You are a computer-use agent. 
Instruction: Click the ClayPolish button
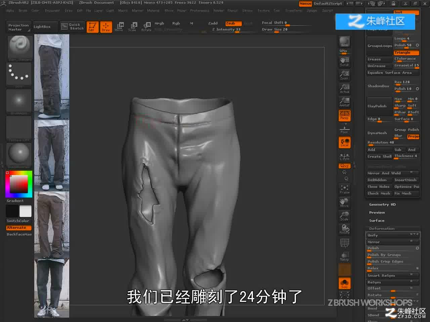click(x=380, y=106)
